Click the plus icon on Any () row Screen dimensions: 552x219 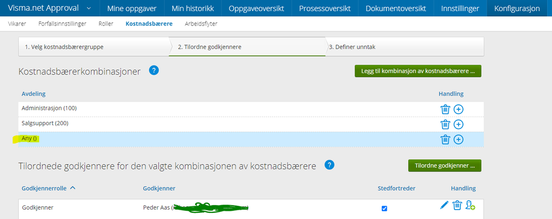coord(458,140)
